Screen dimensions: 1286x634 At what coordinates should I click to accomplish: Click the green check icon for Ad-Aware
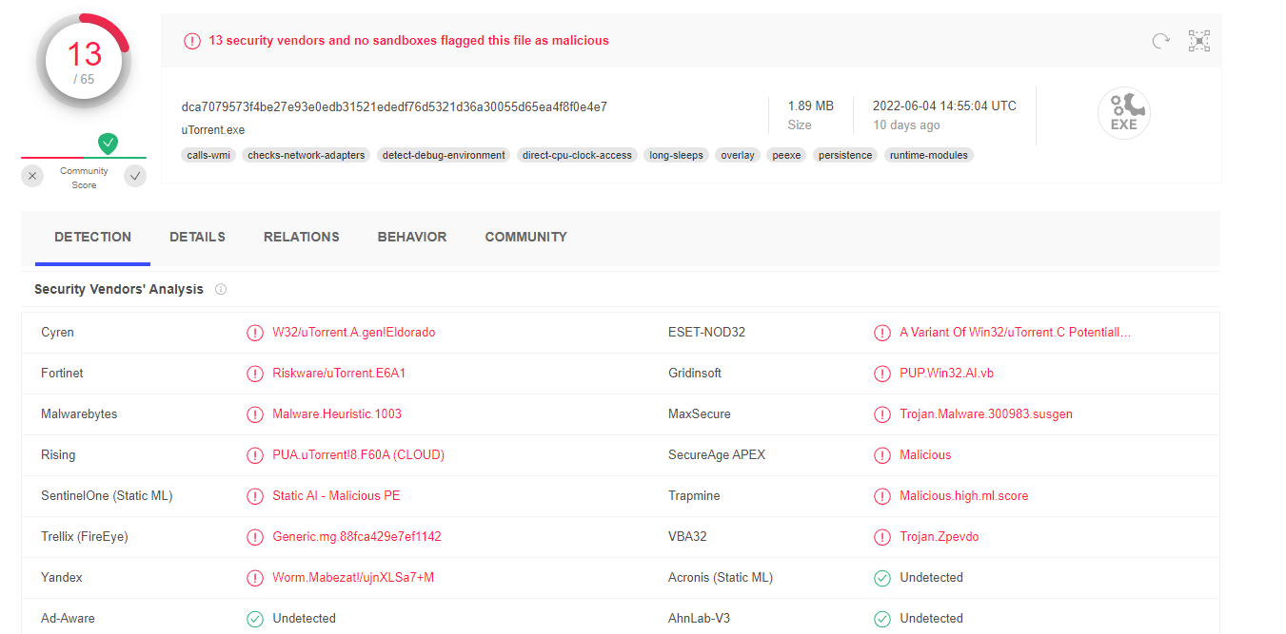coord(255,619)
